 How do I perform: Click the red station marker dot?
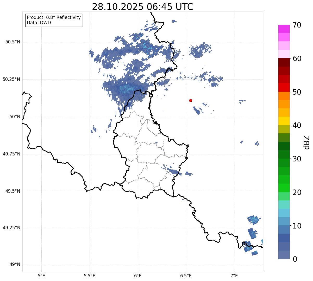coord(191,100)
